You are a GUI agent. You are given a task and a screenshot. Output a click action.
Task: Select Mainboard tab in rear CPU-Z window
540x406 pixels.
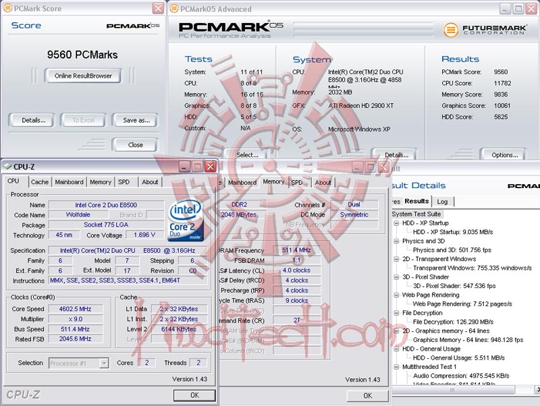click(242, 182)
